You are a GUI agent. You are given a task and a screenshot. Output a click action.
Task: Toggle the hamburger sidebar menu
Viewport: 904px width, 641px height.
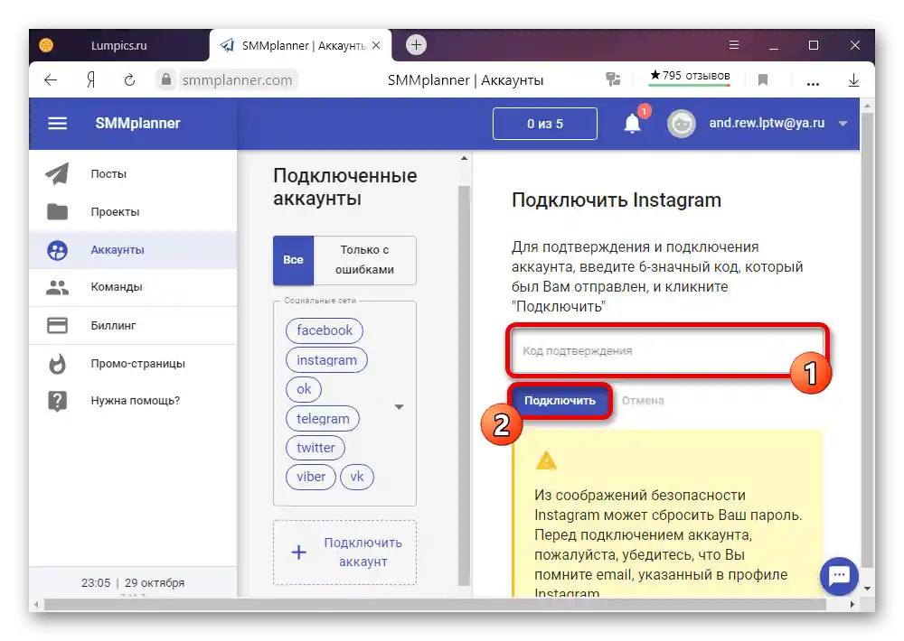(x=57, y=123)
